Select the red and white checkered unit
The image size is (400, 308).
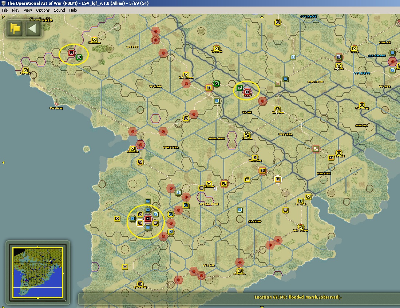point(316,149)
